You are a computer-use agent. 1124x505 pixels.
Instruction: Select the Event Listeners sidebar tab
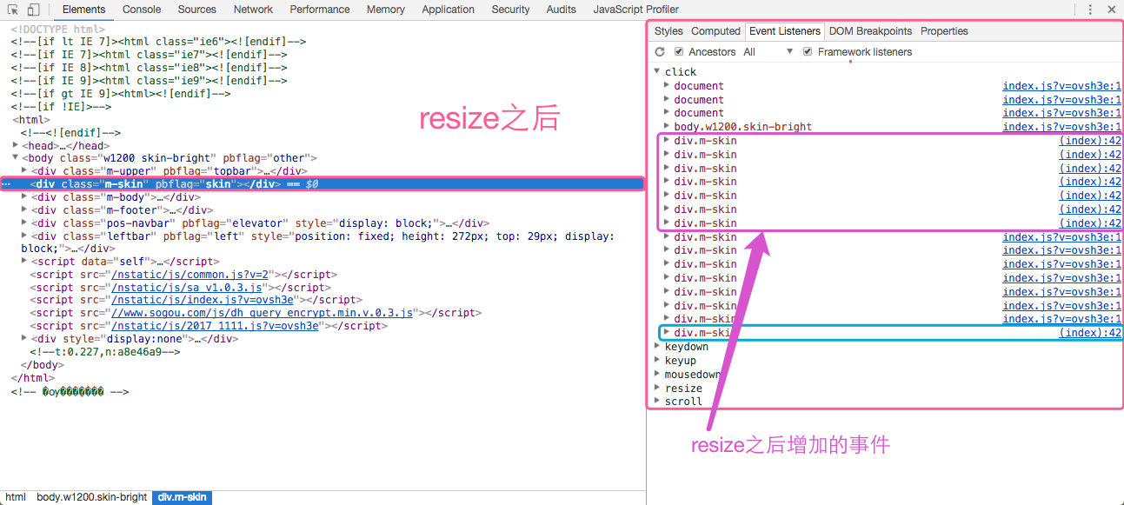(x=785, y=31)
